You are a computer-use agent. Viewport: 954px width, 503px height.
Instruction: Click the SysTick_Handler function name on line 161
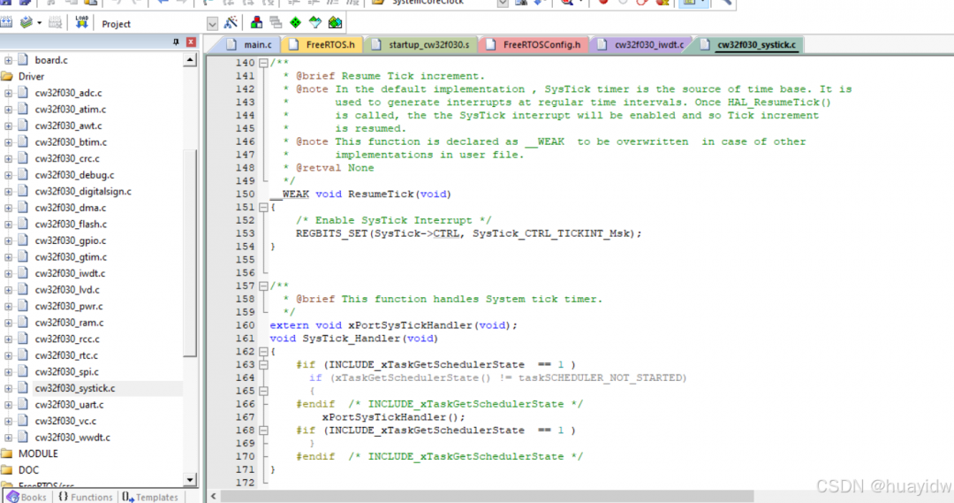(x=351, y=339)
